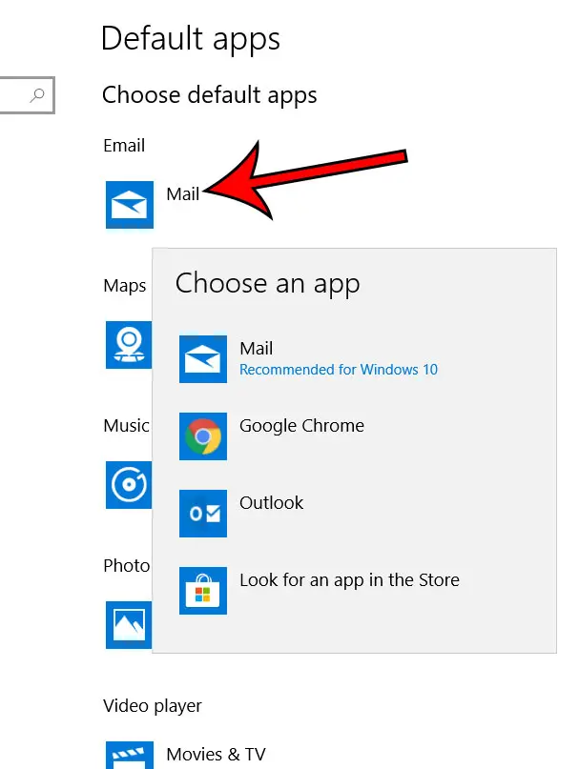Click the Groove Music player icon
The height and width of the screenshot is (769, 579).
(x=129, y=484)
